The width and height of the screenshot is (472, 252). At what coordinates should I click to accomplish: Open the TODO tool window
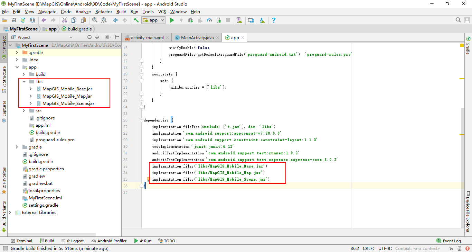point(167,241)
